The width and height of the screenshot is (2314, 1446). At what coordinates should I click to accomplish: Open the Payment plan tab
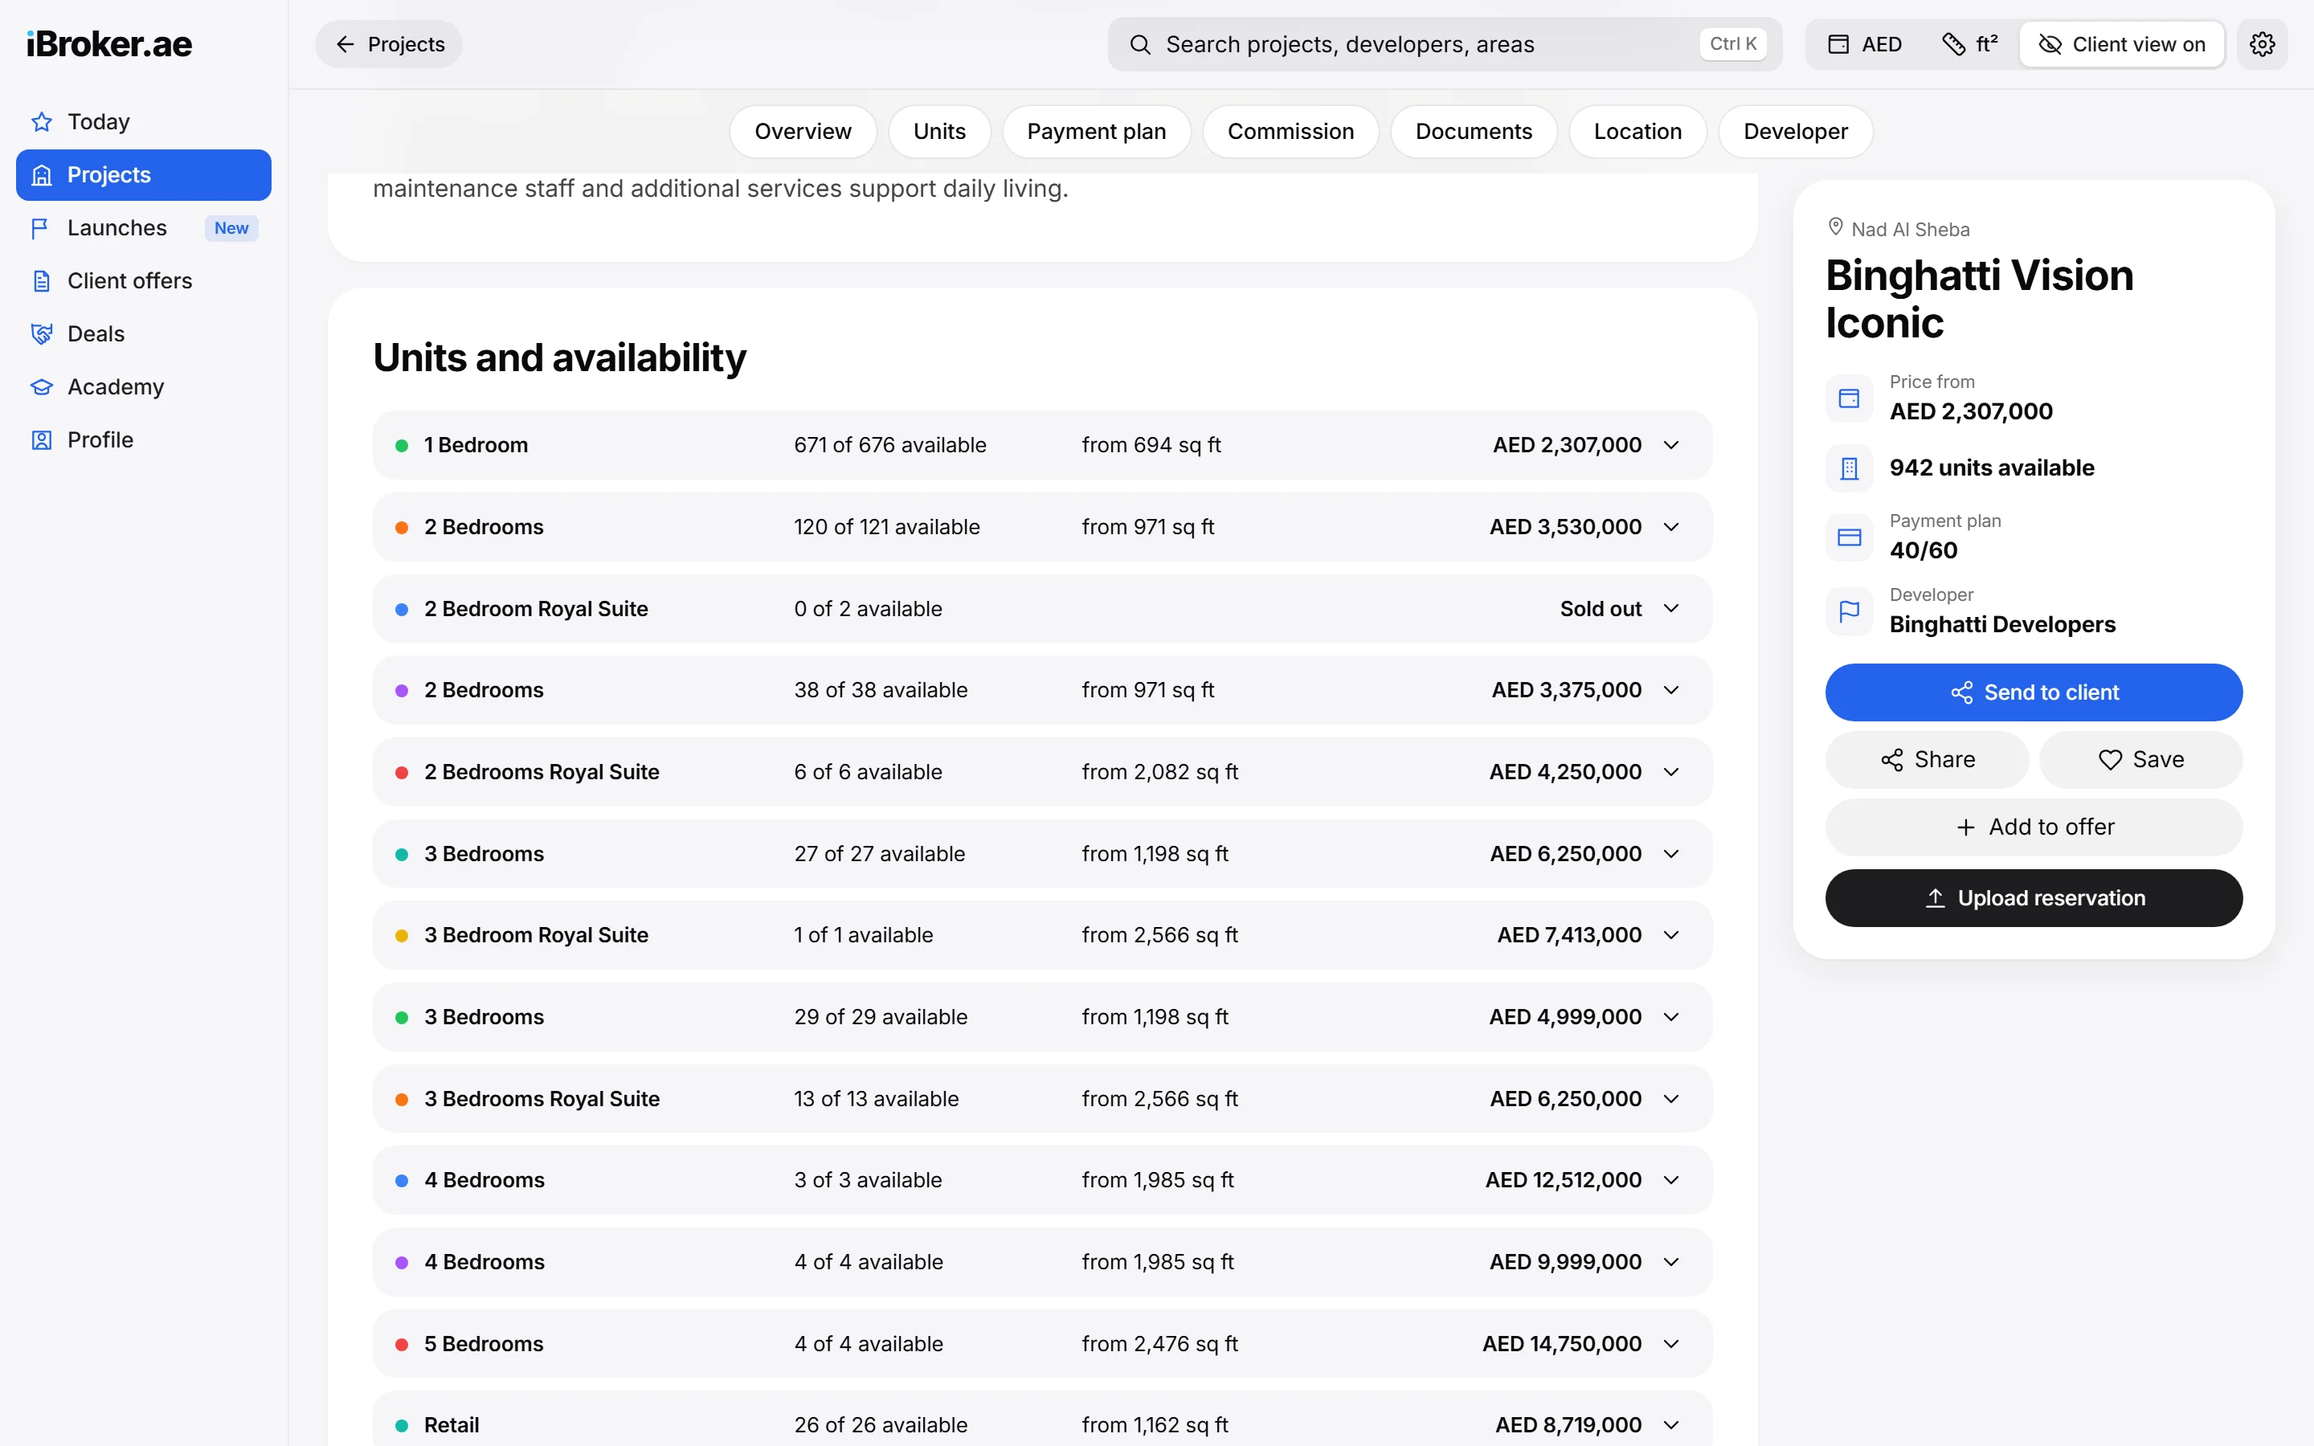(x=1096, y=131)
